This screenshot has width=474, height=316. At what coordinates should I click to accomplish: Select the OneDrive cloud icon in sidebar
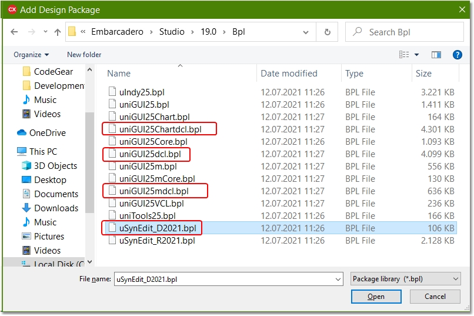pyautogui.click(x=22, y=133)
